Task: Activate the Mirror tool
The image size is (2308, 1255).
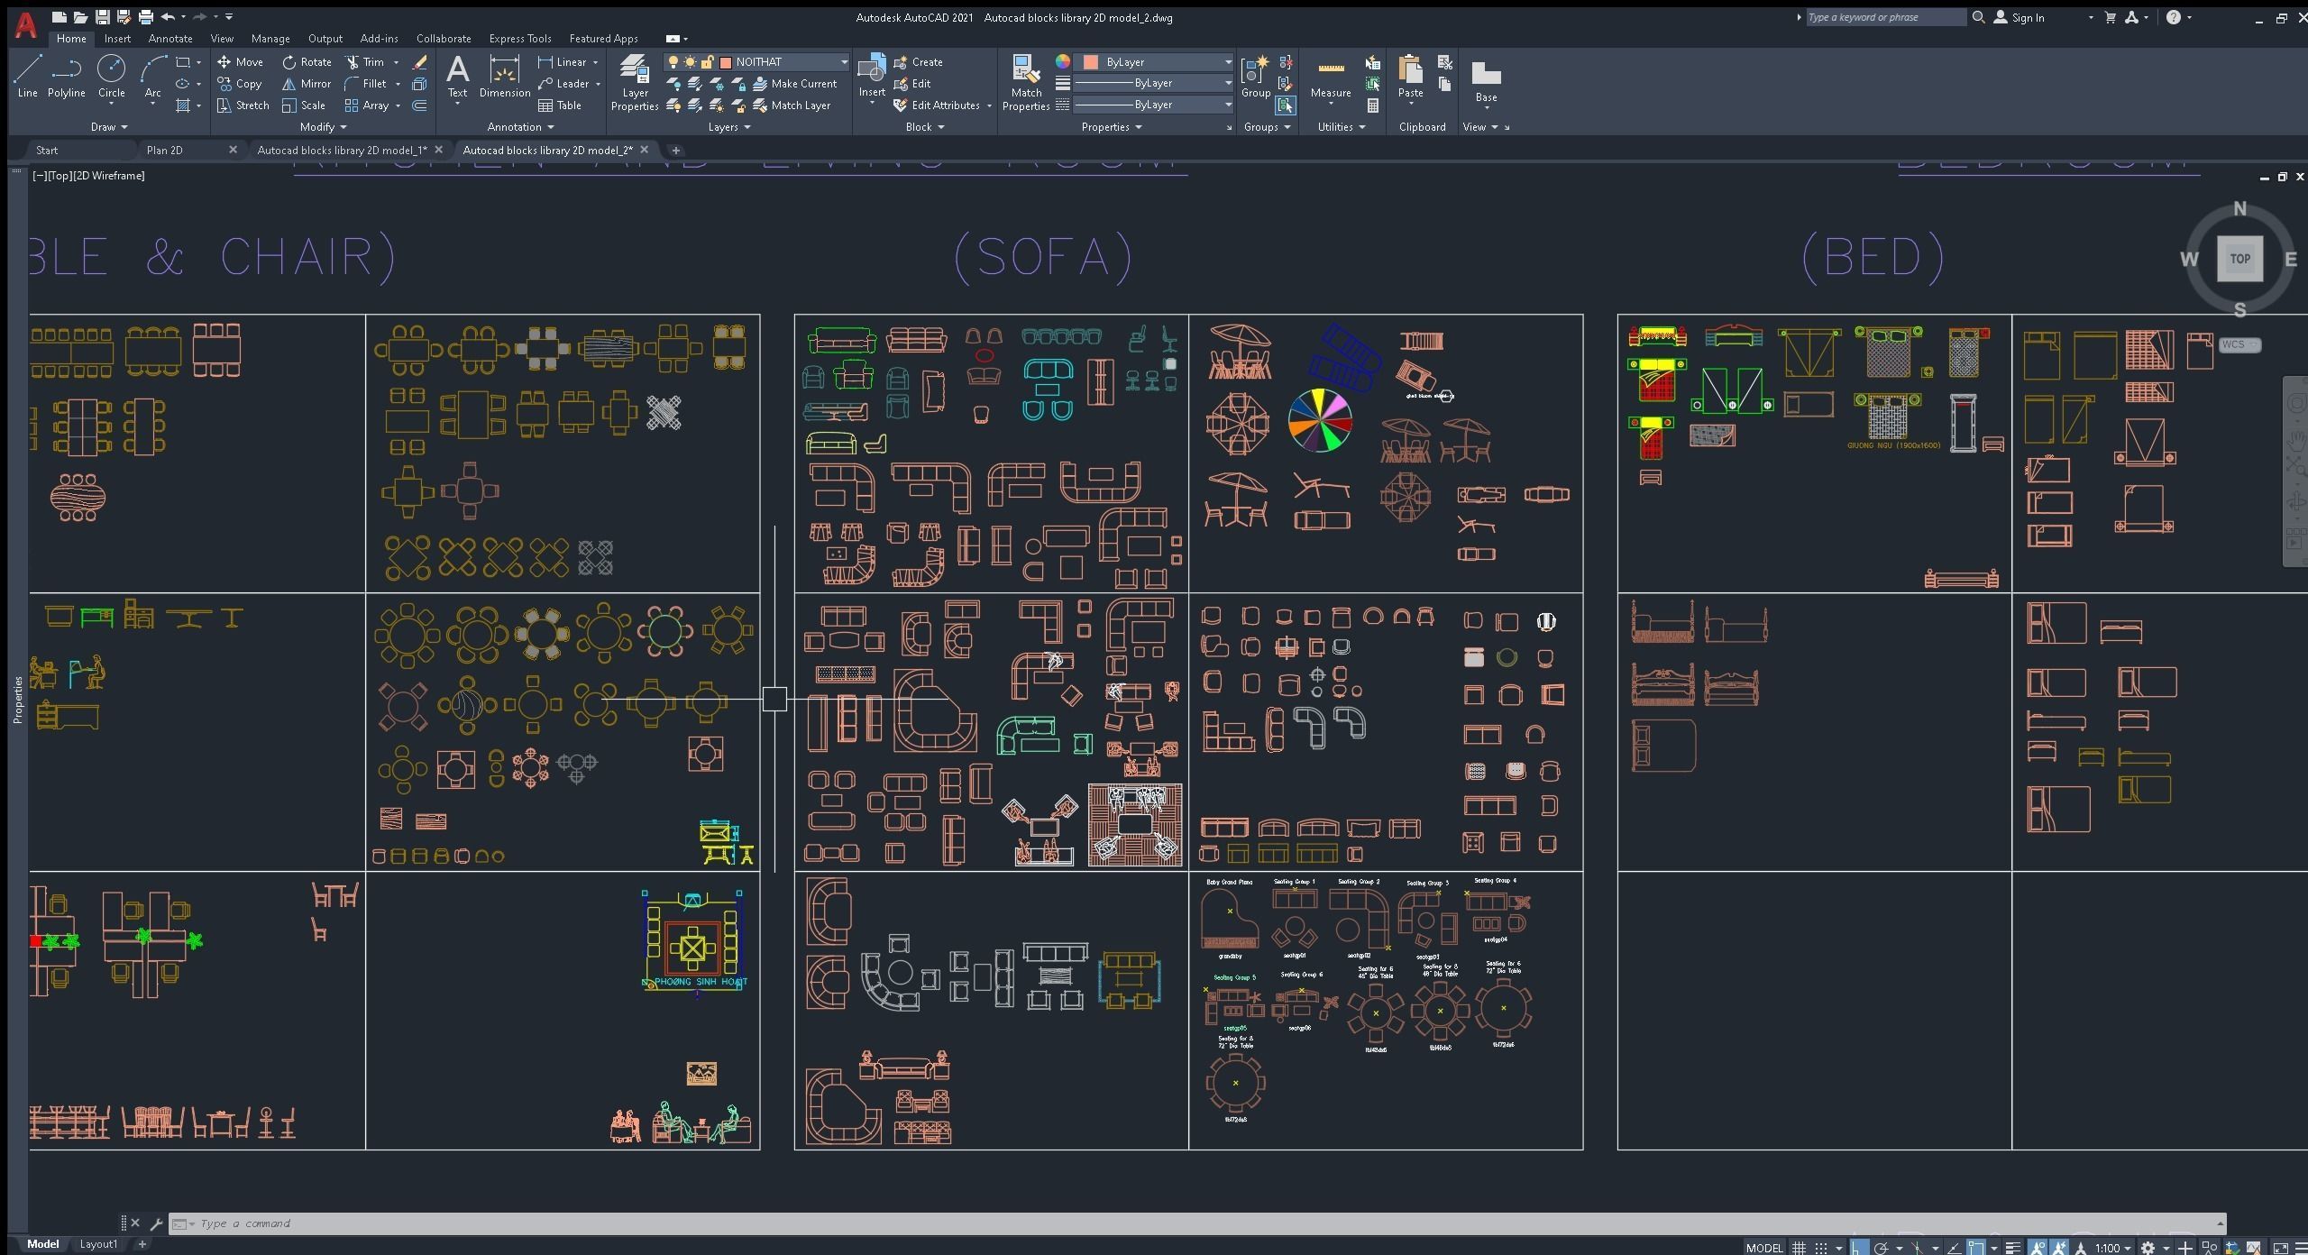Action: coord(307,83)
